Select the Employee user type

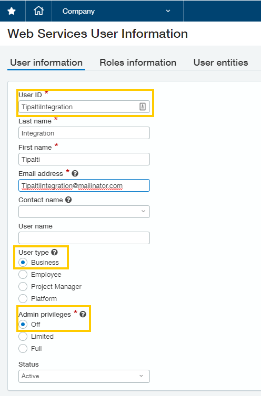[23, 275]
